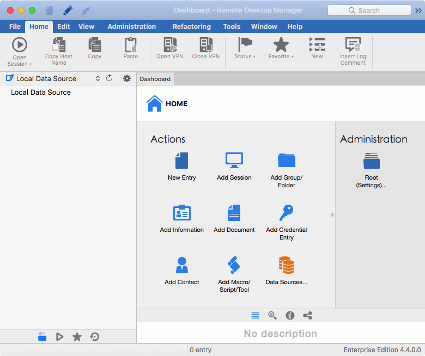Click the Add Credential Entry key icon
The width and height of the screenshot is (425, 356).
pos(287,213)
